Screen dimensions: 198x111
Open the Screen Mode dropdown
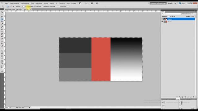pos(97,3)
